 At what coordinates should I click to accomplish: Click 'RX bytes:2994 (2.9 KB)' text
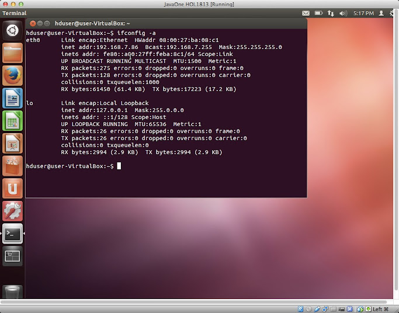pyautogui.click(x=99, y=152)
